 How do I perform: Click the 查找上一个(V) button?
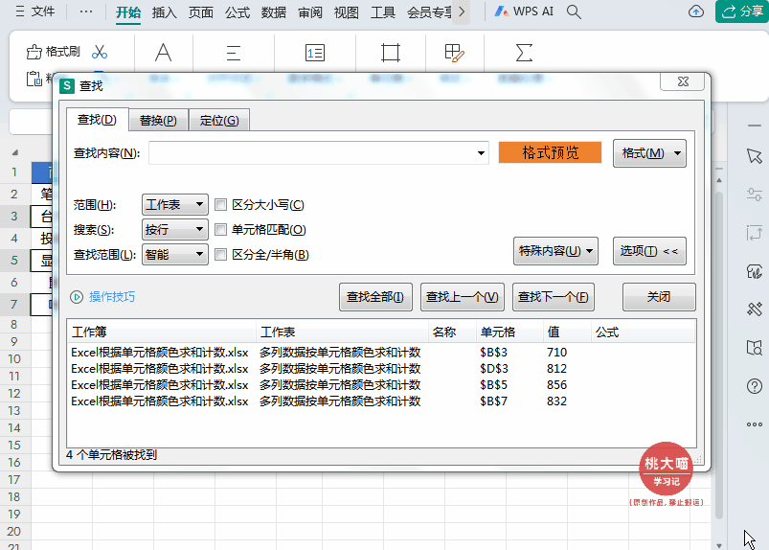coord(463,297)
